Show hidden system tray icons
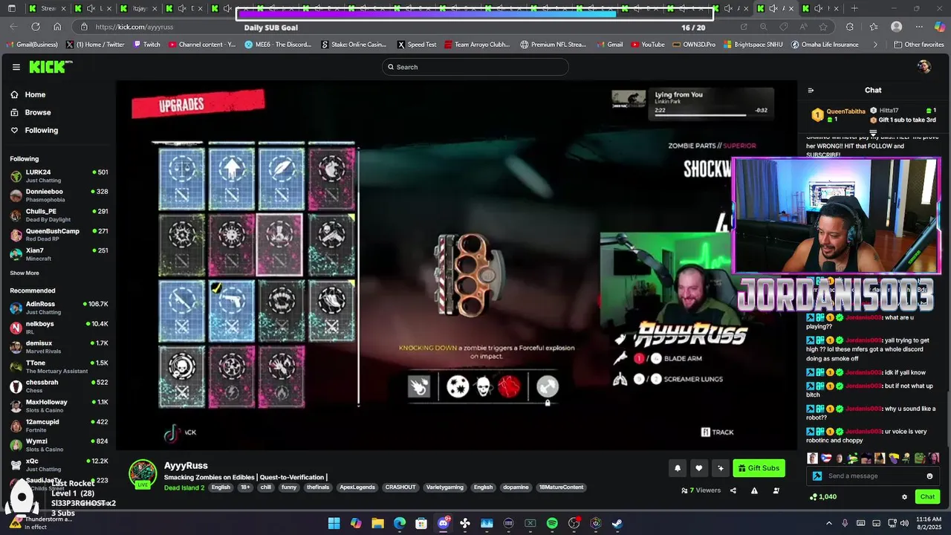951x535 pixels. click(x=829, y=523)
